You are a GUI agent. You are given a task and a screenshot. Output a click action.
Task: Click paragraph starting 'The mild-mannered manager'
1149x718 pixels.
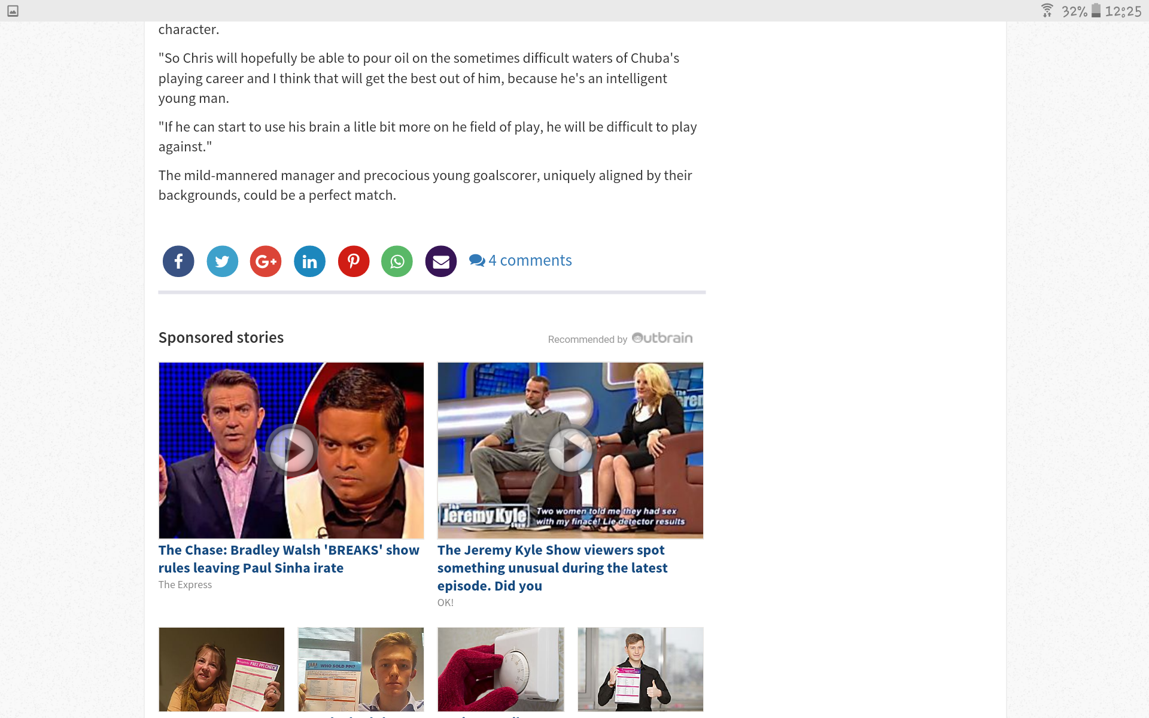[425, 185]
